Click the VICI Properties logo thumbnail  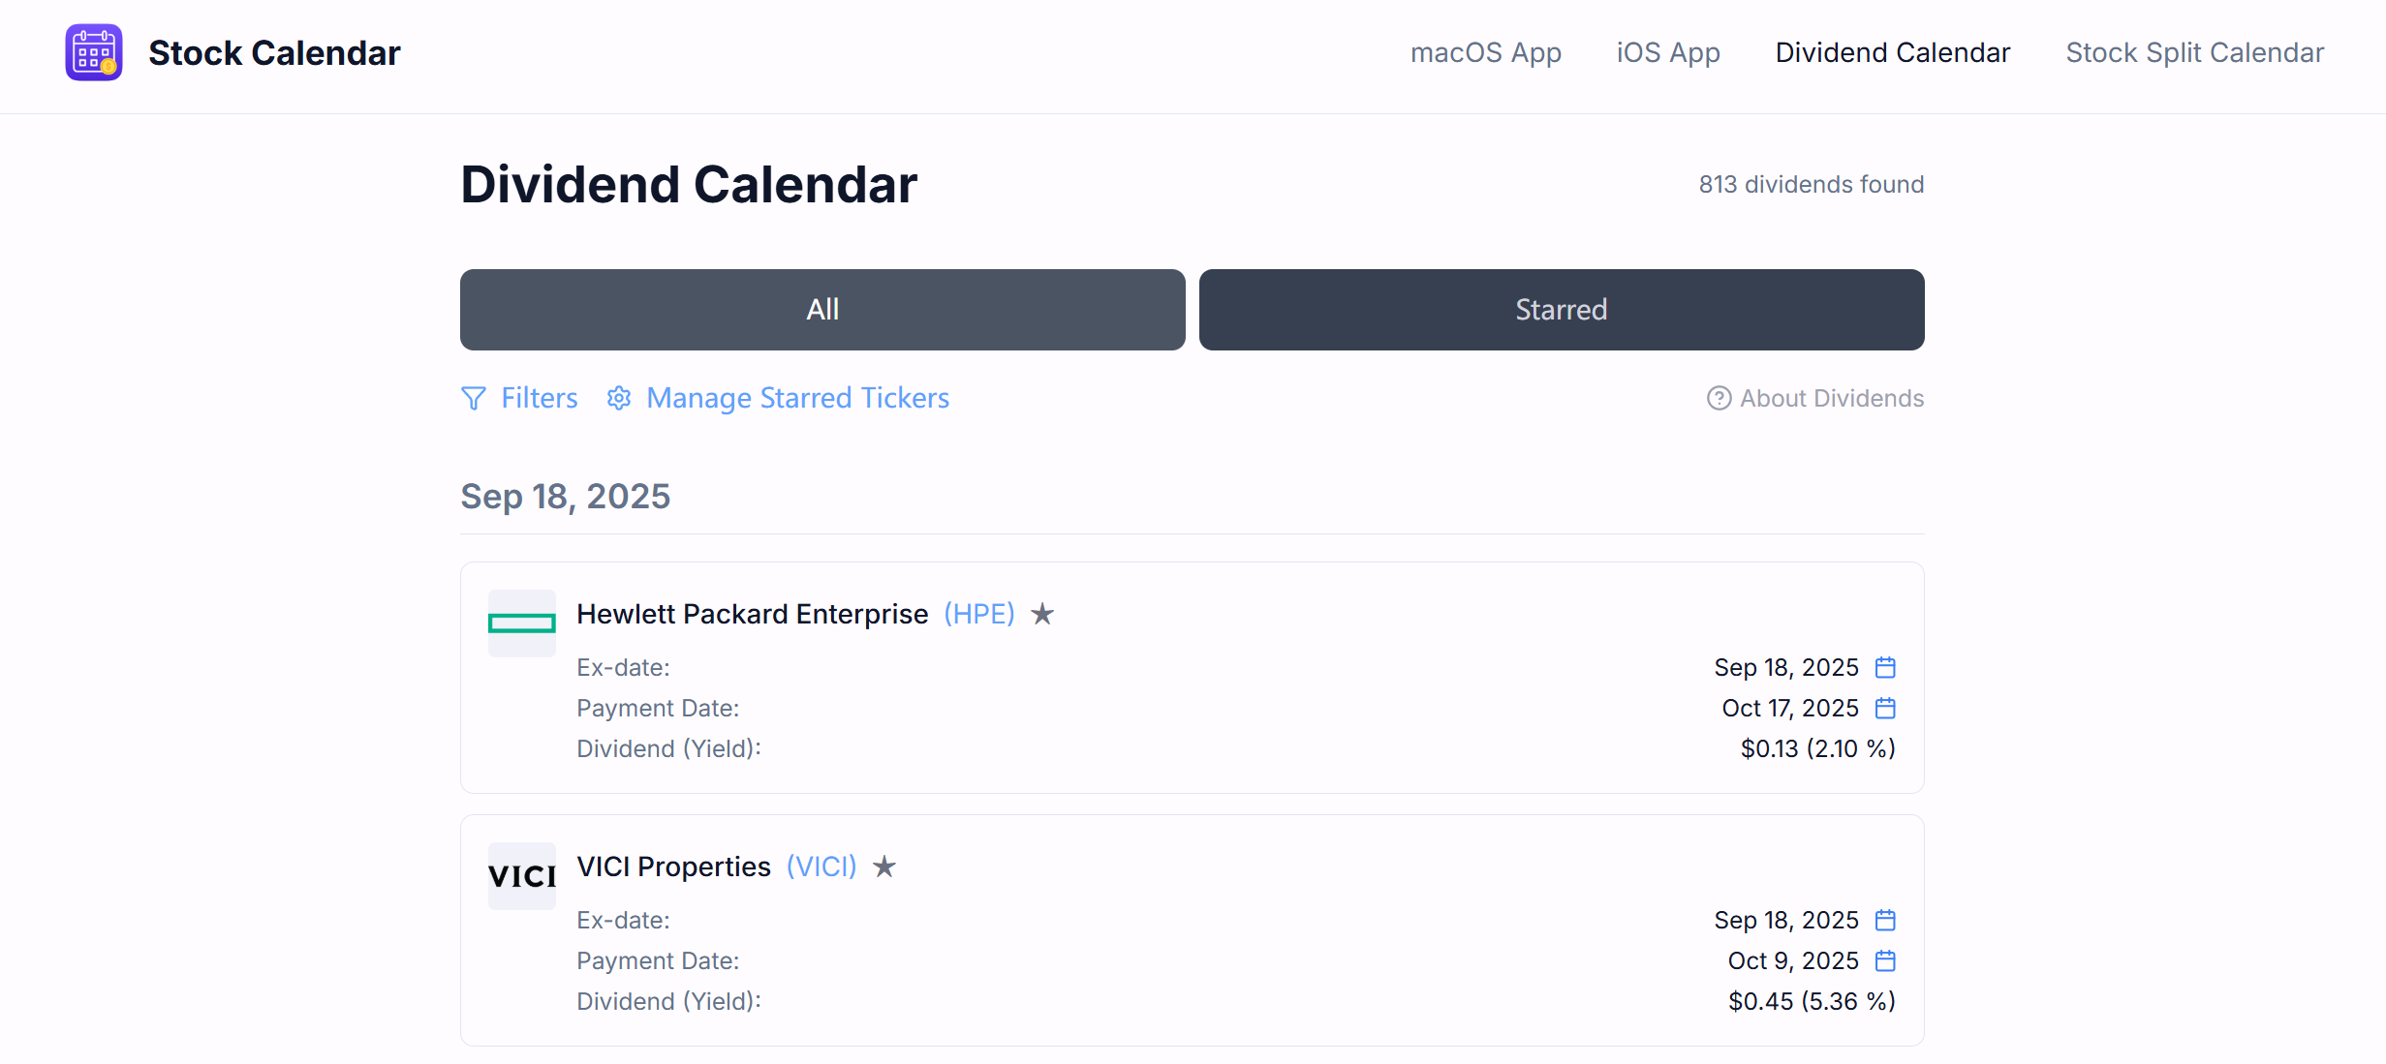[522, 876]
